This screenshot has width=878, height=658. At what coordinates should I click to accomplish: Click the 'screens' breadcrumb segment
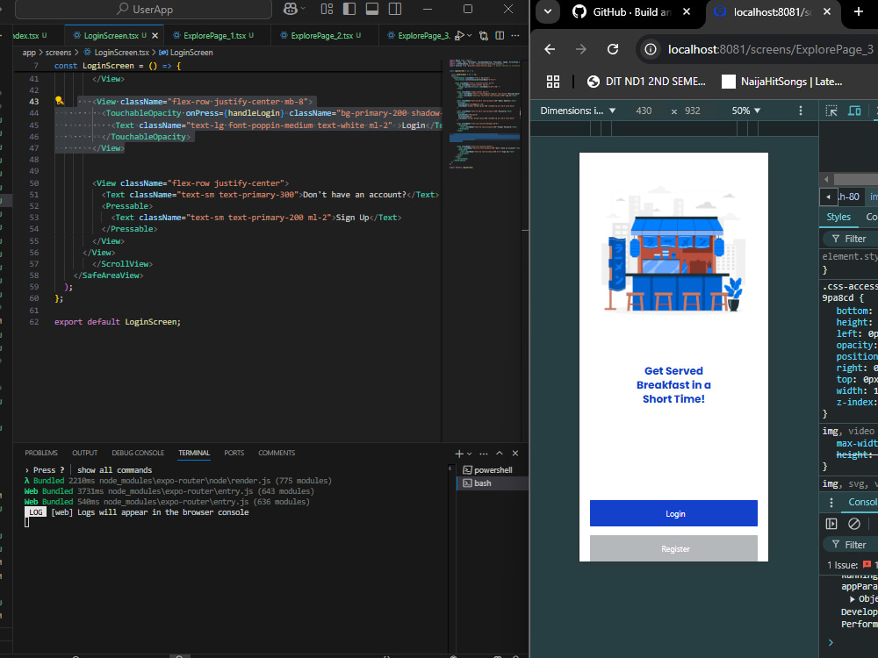click(58, 52)
